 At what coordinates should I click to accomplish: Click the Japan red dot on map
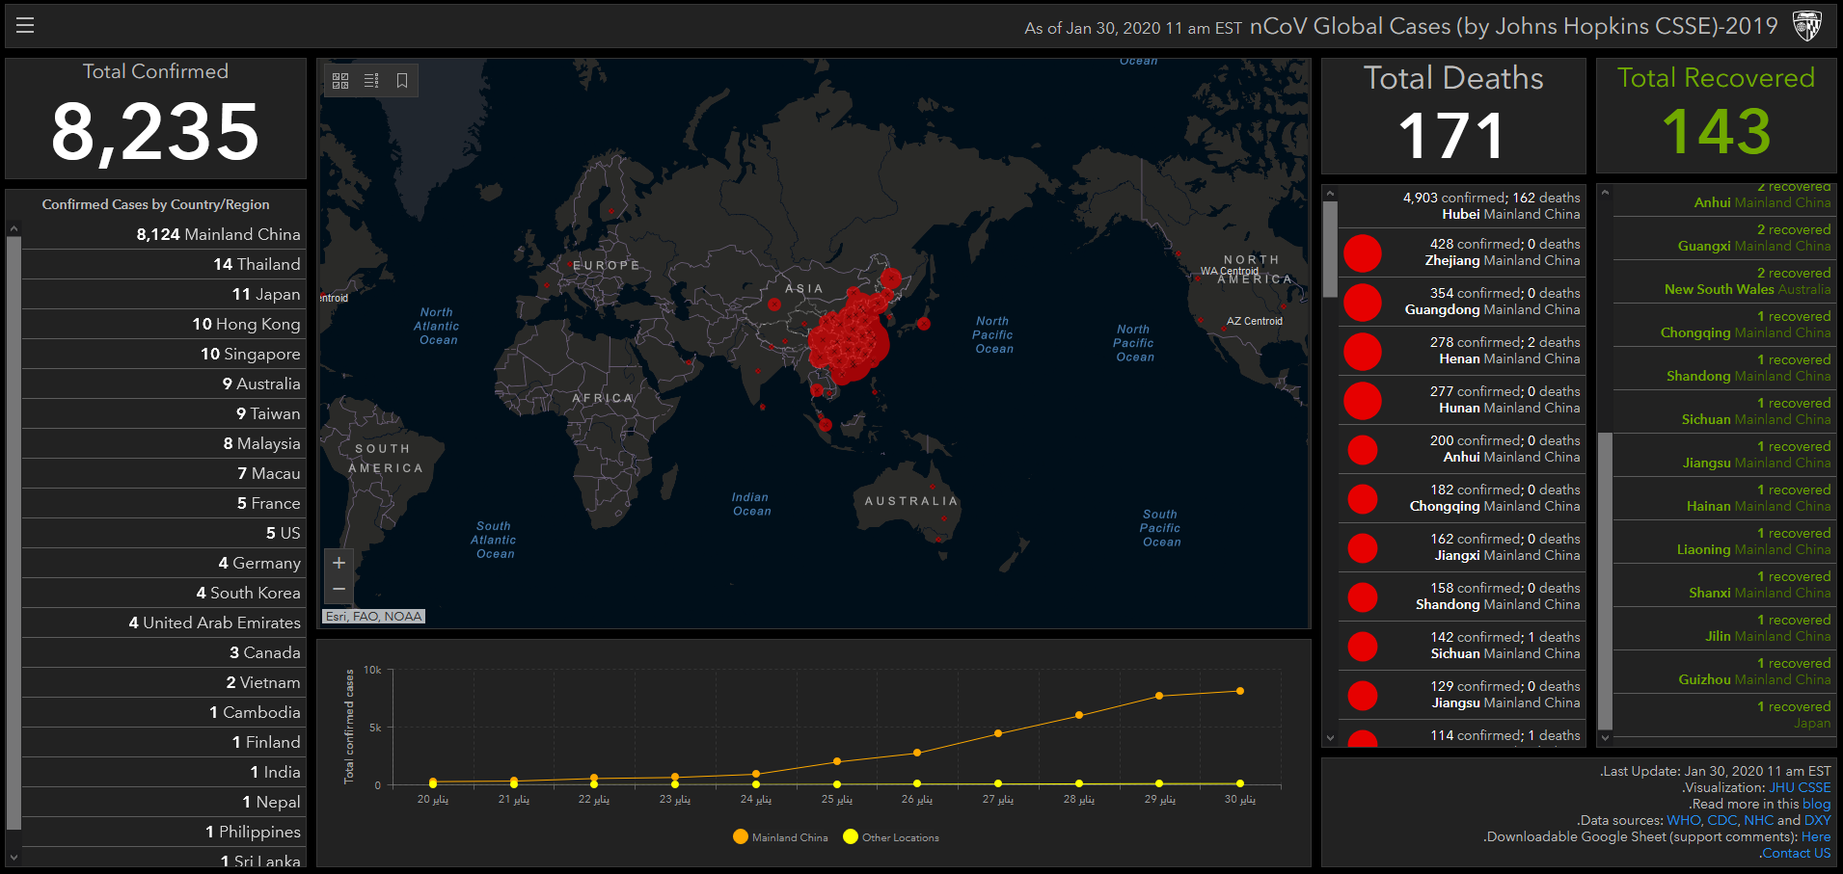(x=924, y=324)
